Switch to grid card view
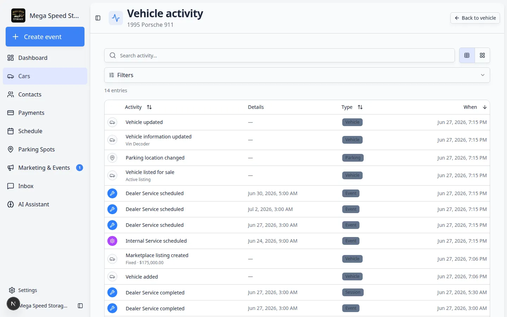Viewport: 507px width, 317px height. tap(482, 55)
